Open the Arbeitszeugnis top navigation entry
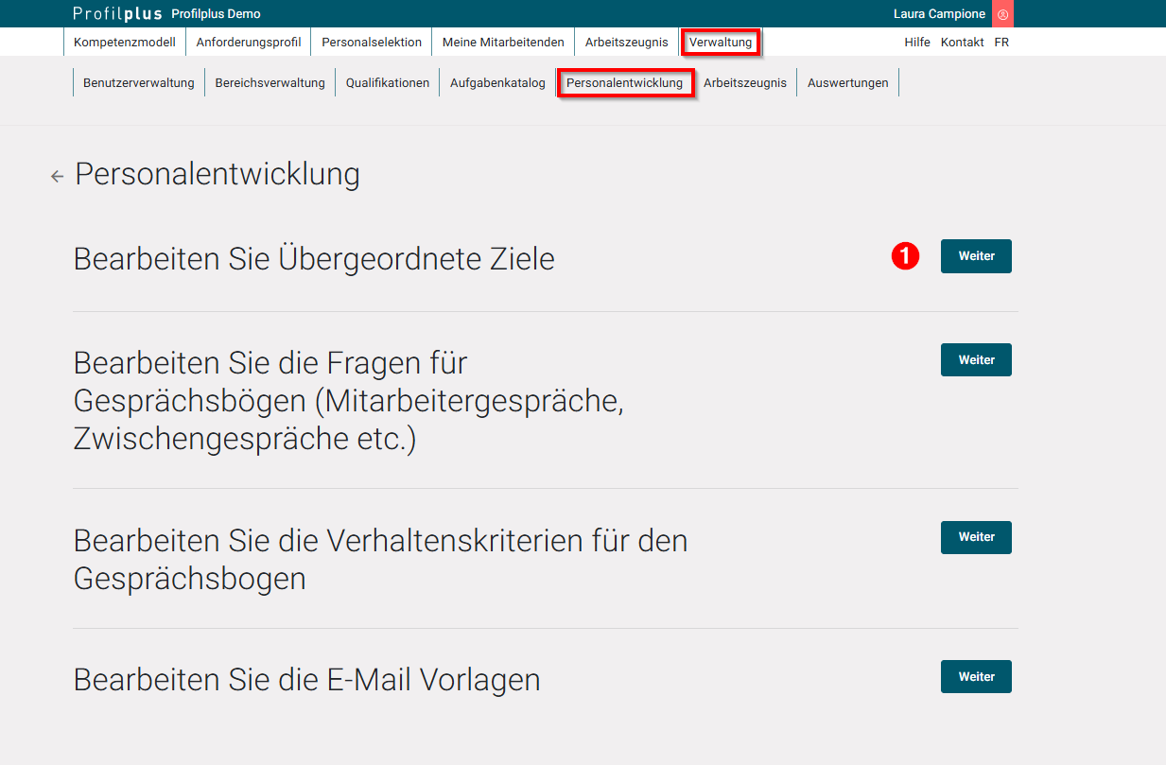Screen dimensions: 1166x765 coord(626,42)
